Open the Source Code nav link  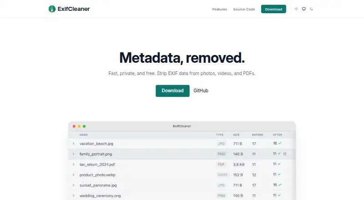[244, 9]
